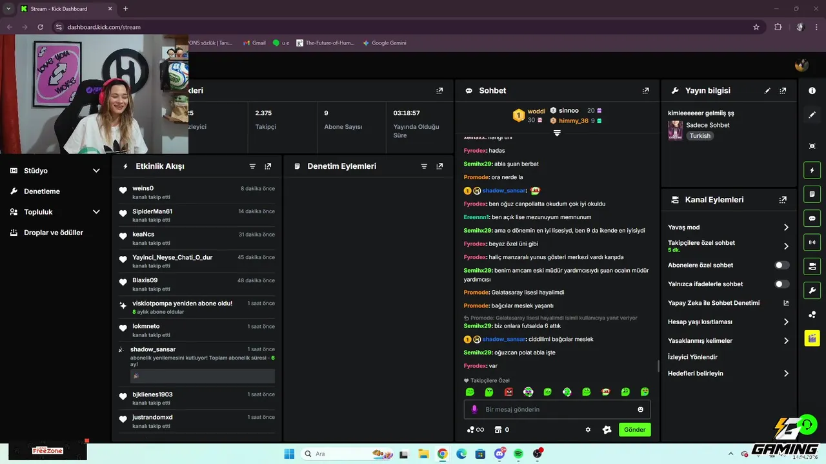Open Spotify from taskbar
The image size is (826, 464).
(x=518, y=454)
